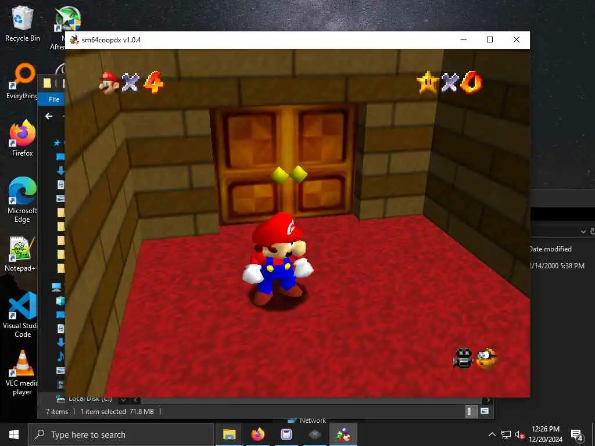The width and height of the screenshot is (595, 446).
Task: Switch Explorer to the details view layout
Action: click(469, 412)
